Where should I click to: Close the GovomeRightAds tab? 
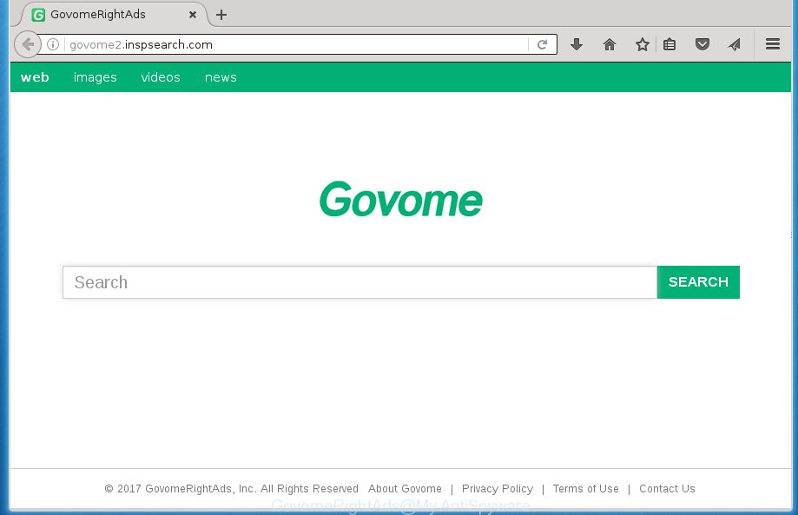(193, 15)
